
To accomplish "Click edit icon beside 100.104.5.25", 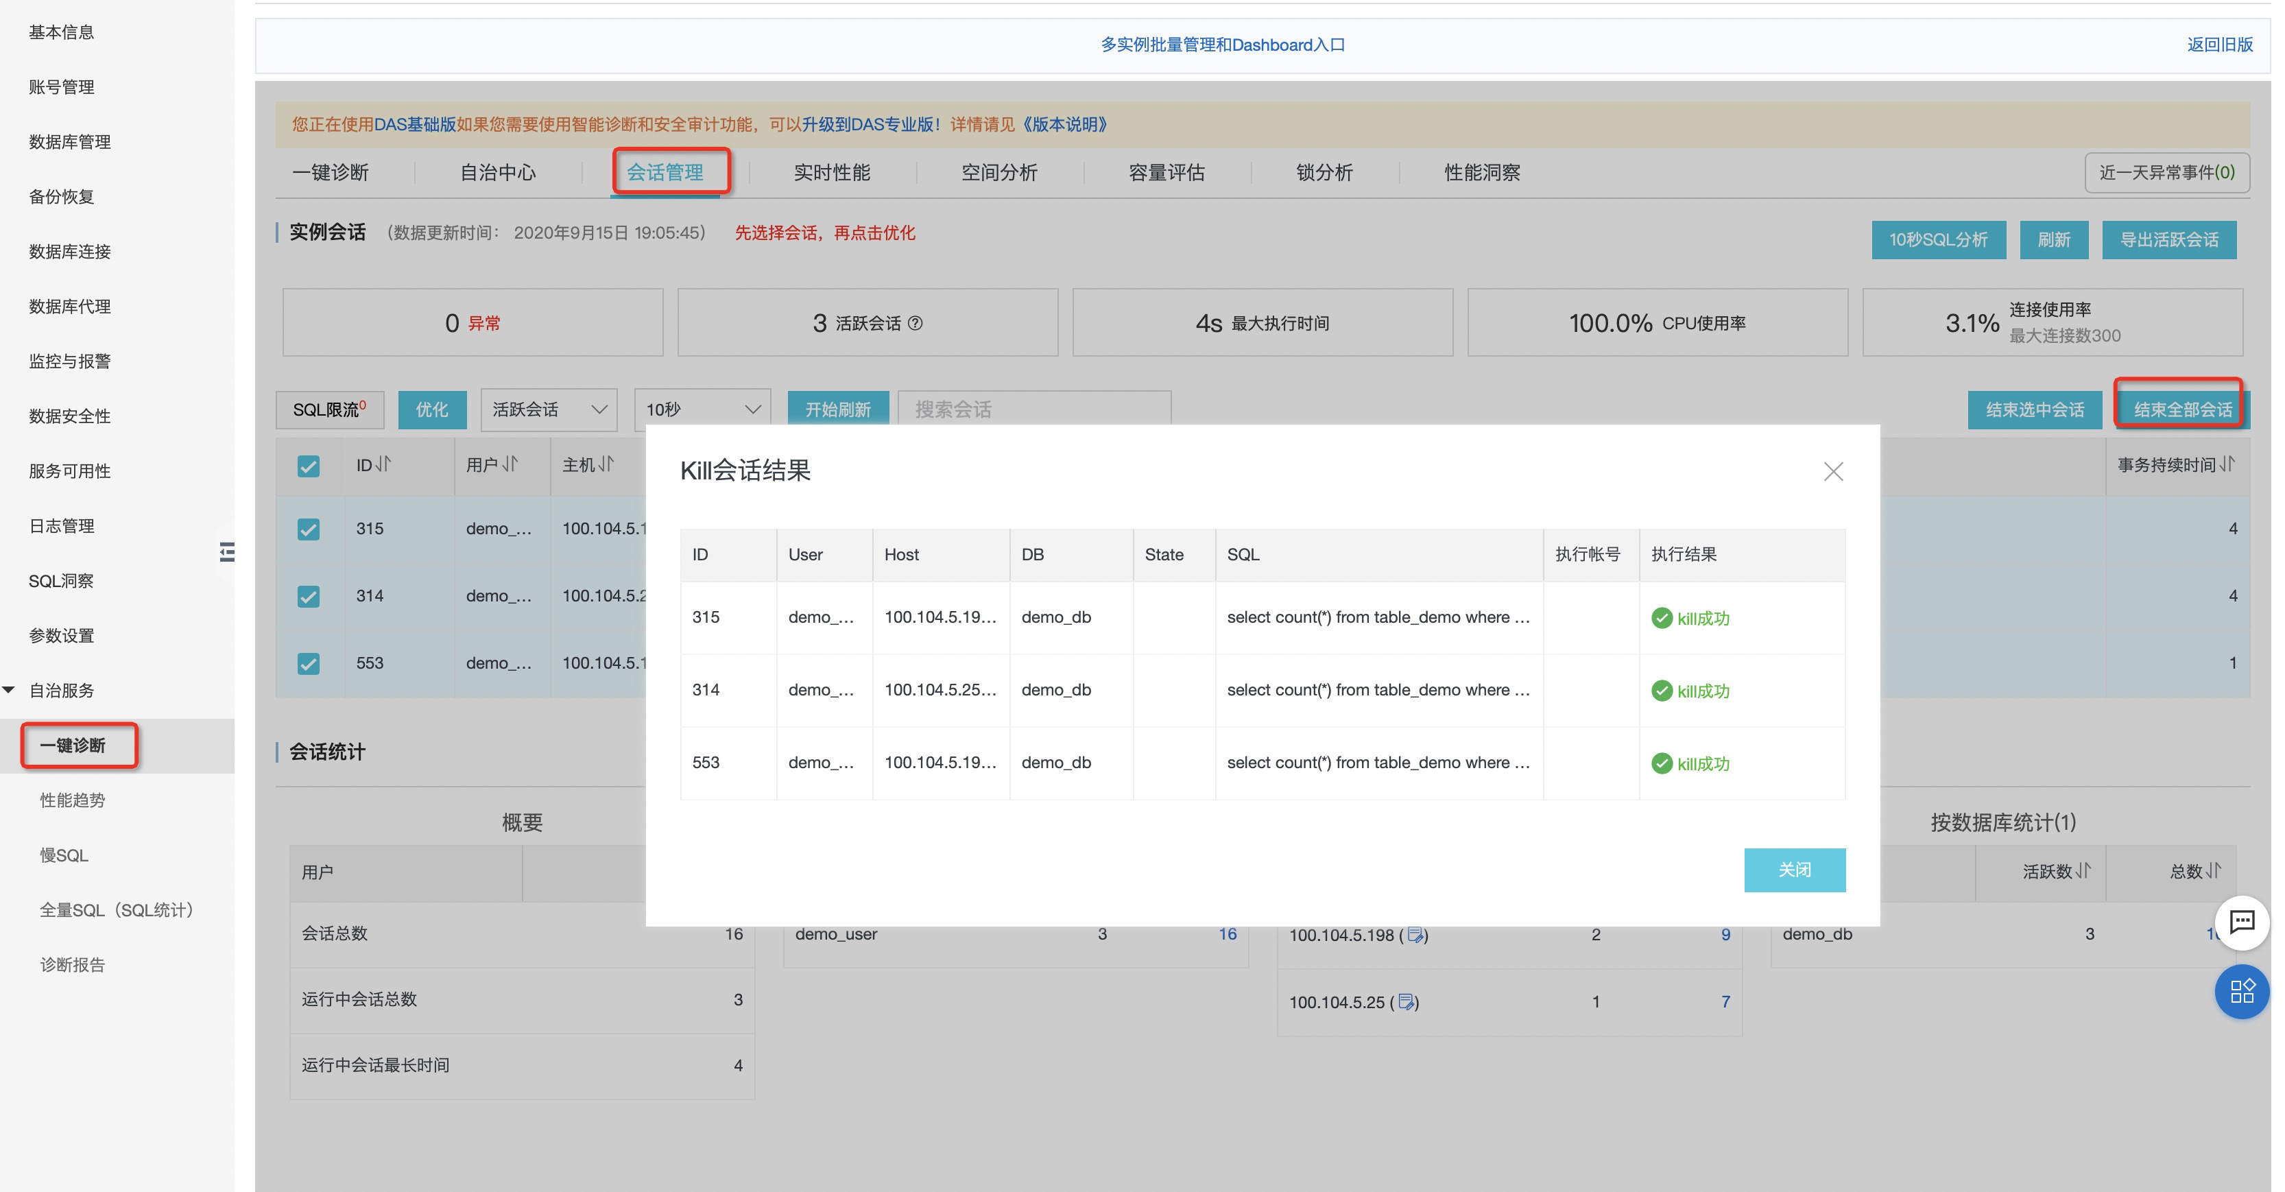I will [1406, 1002].
